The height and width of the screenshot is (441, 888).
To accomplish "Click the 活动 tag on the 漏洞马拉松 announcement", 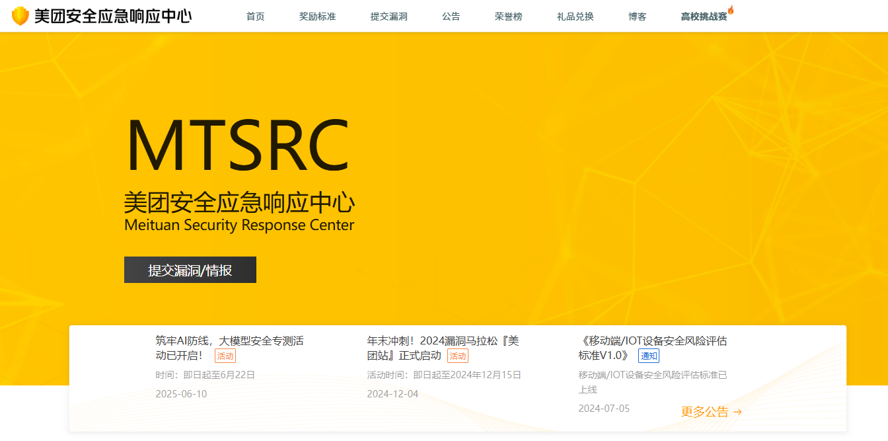I will (457, 356).
